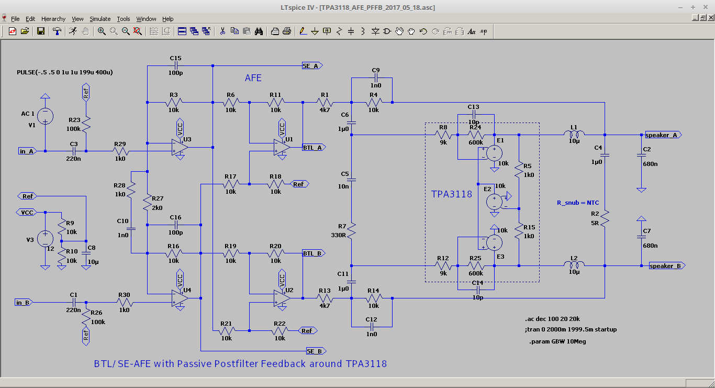Image resolution: width=715 pixels, height=388 pixels.
Task: Open the Tools menu
Action: click(x=124, y=19)
